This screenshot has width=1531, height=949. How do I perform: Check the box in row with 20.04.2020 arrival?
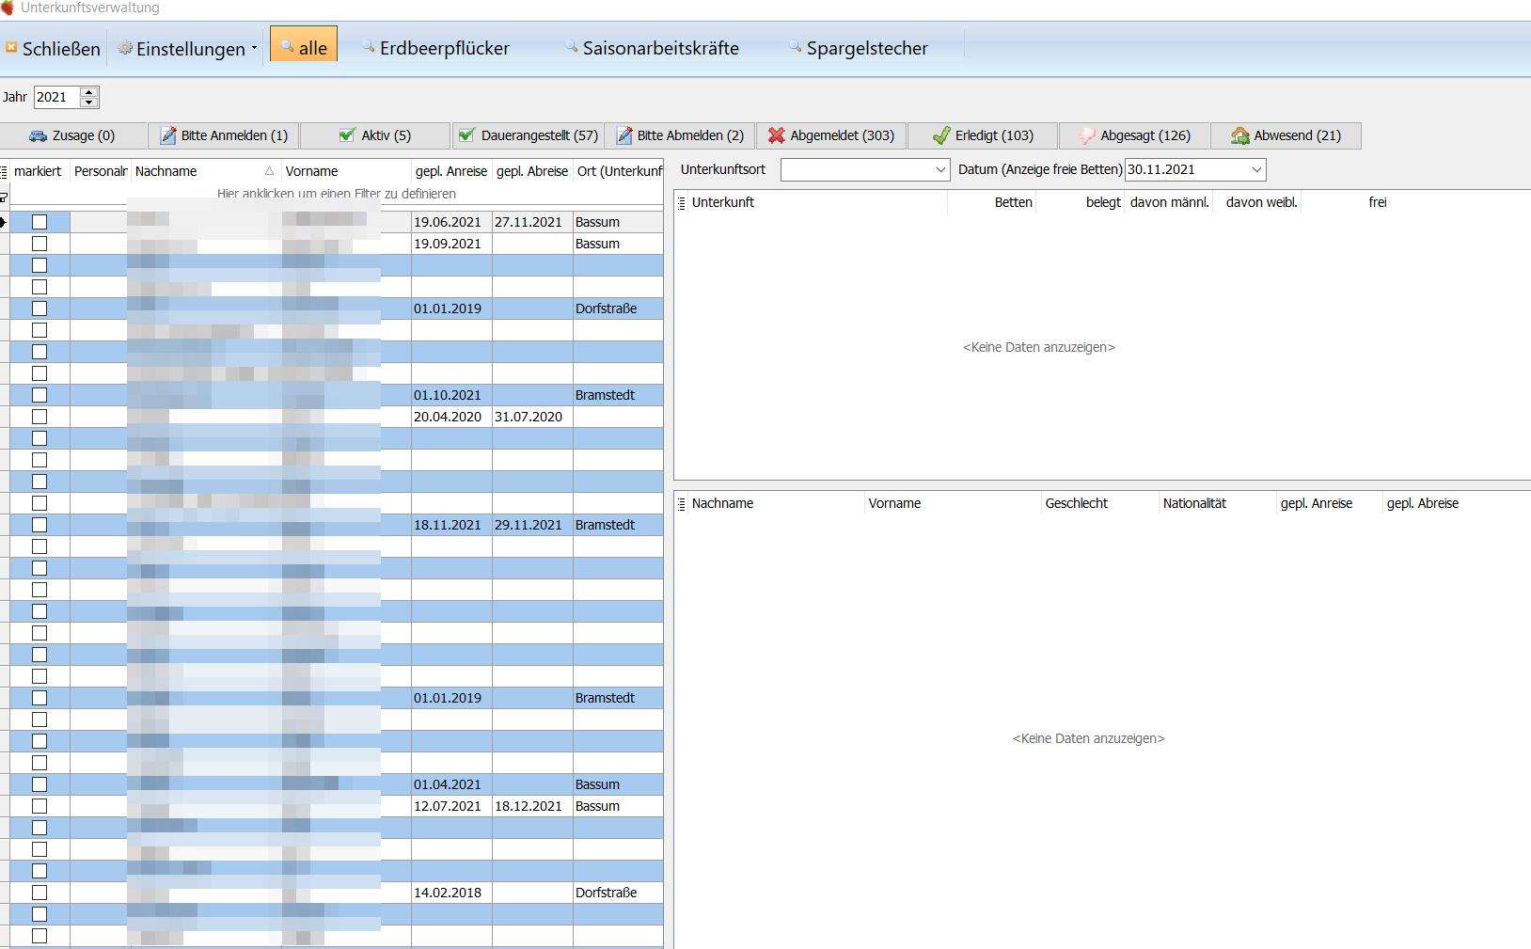pyautogui.click(x=39, y=417)
